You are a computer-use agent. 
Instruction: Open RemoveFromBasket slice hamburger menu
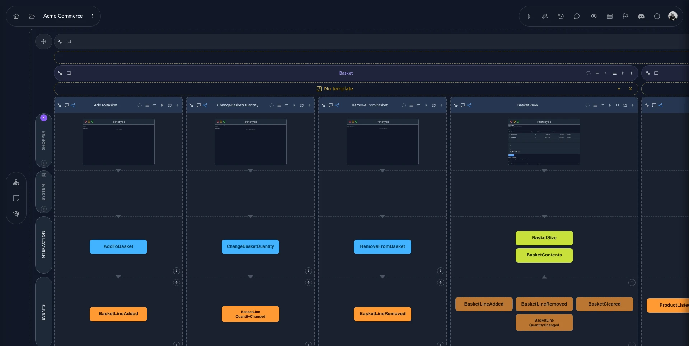[411, 105]
